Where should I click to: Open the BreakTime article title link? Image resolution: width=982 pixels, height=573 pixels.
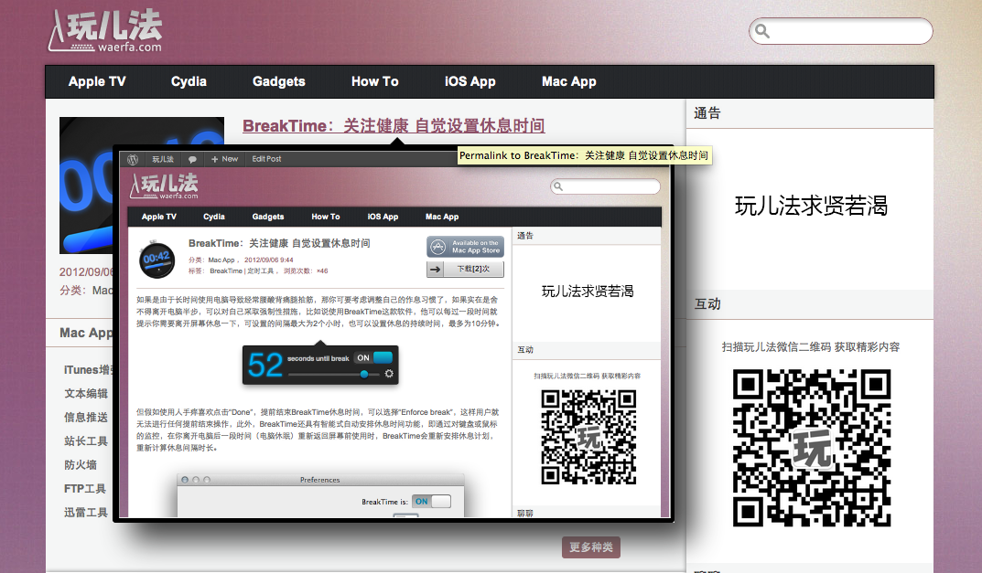394,126
